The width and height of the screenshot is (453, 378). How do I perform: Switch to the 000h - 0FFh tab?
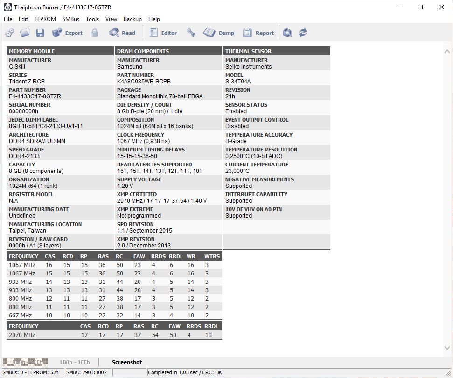[x=25, y=362]
